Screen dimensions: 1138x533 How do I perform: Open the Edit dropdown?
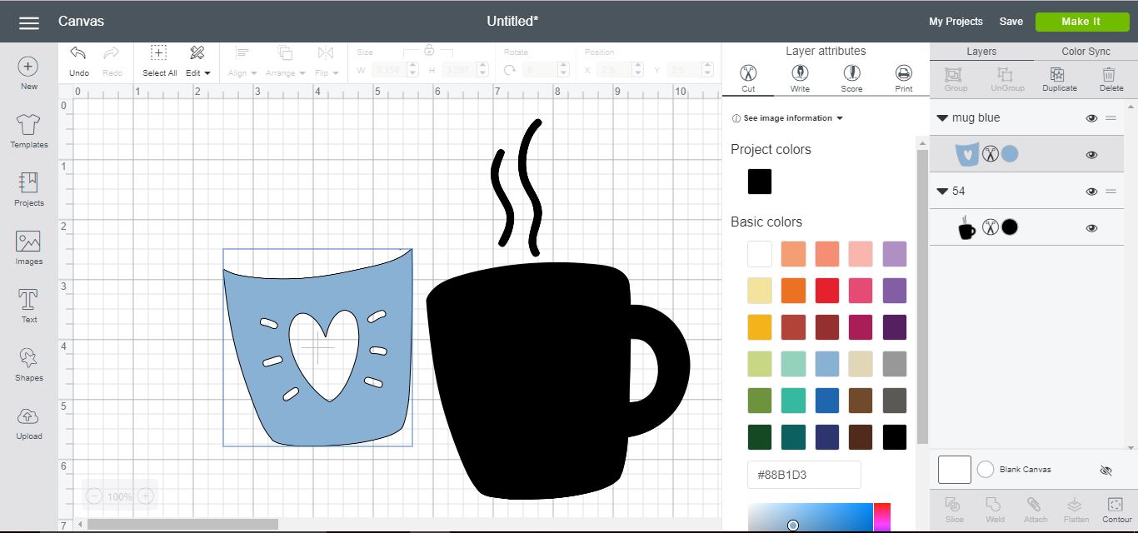197,72
